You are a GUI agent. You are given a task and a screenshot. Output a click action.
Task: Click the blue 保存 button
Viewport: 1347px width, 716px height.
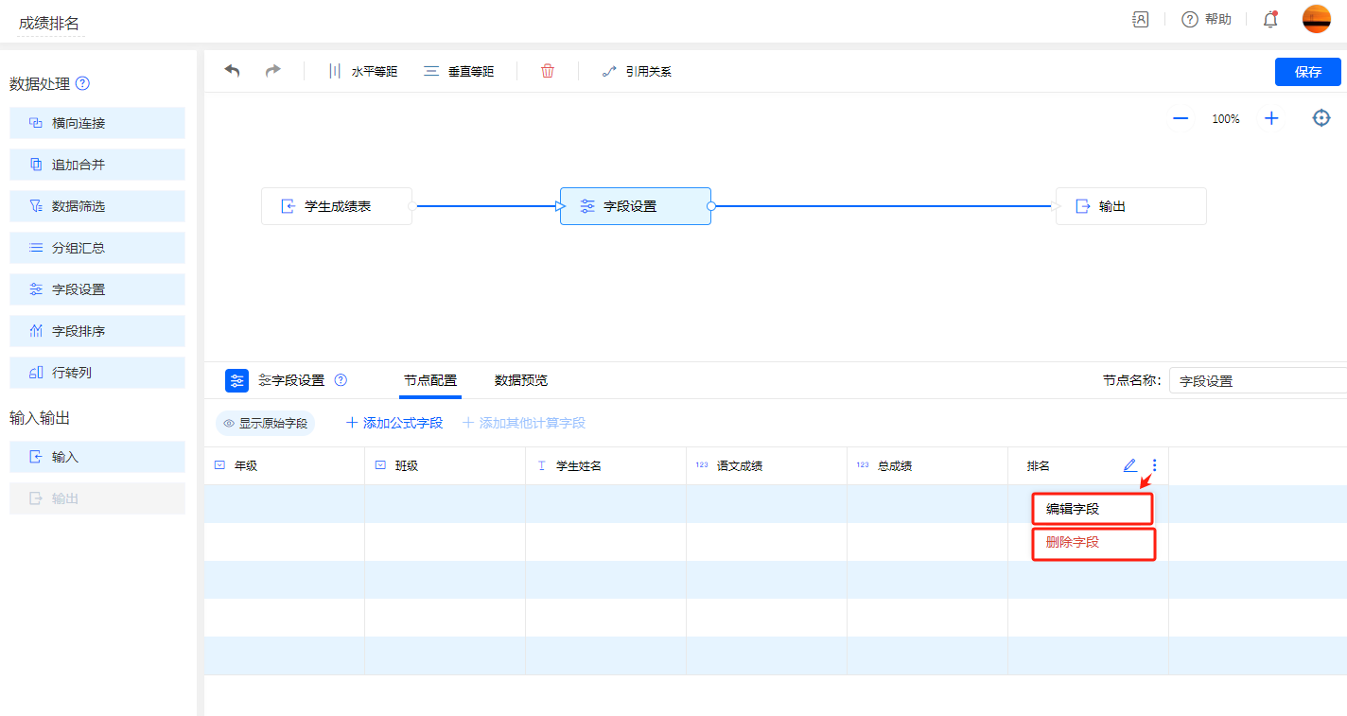[1307, 72]
